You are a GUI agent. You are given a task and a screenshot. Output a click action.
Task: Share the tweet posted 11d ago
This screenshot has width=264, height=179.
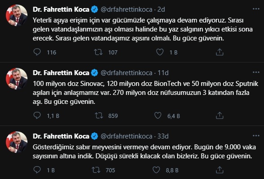coord(219,116)
